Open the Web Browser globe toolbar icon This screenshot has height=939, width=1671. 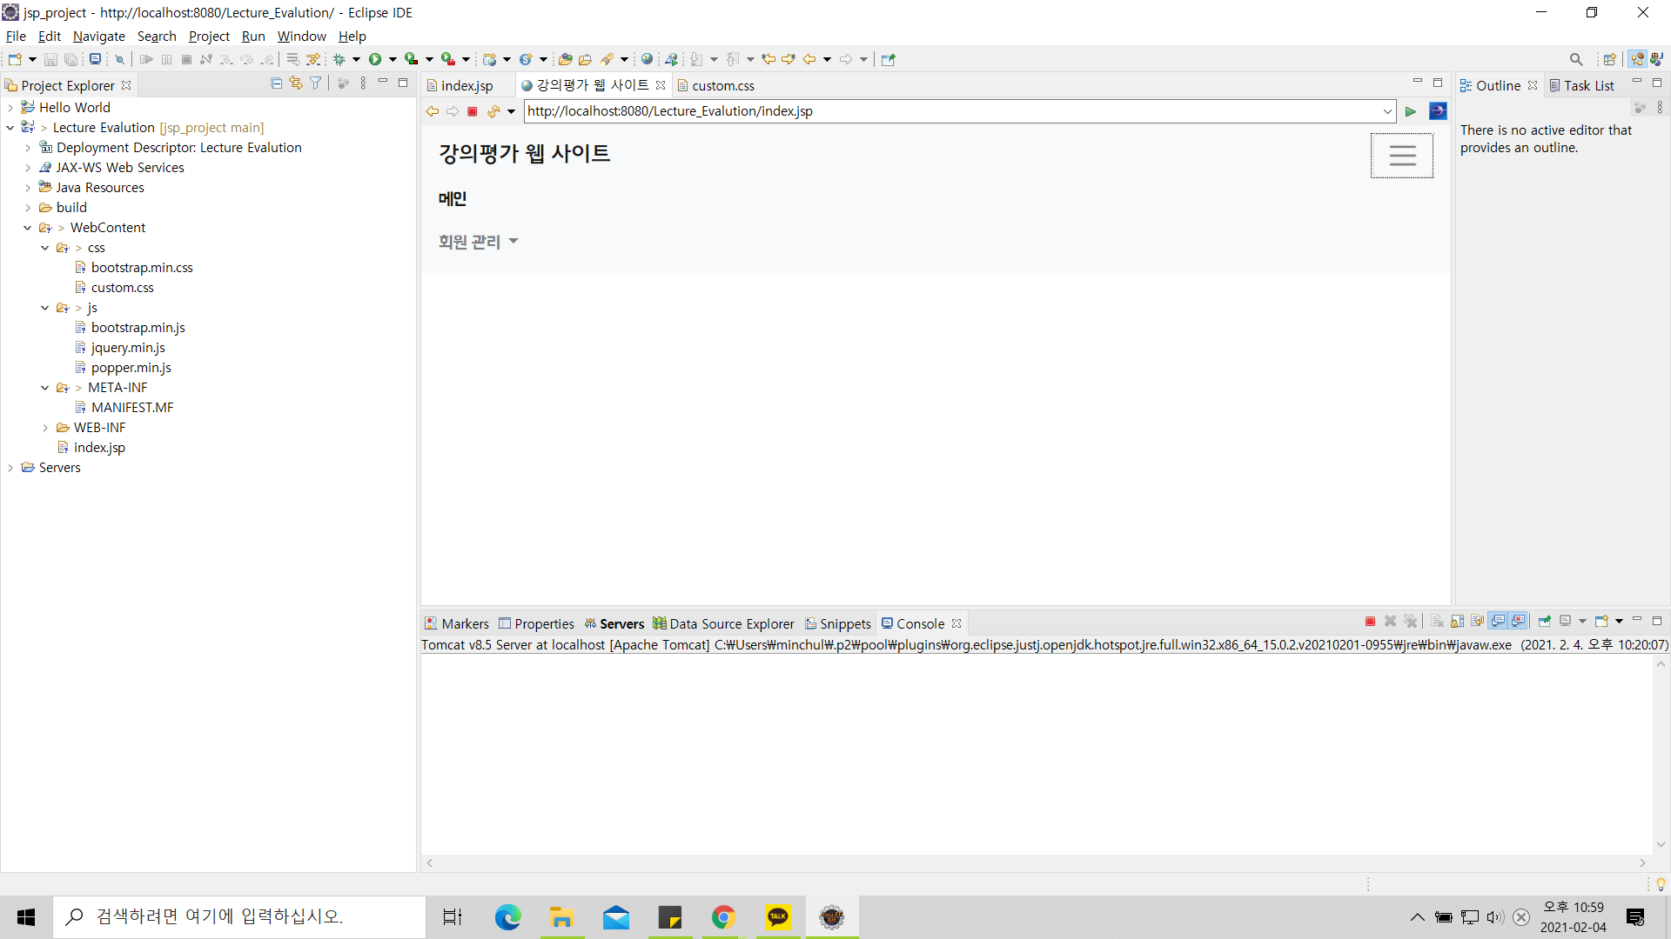[647, 59]
